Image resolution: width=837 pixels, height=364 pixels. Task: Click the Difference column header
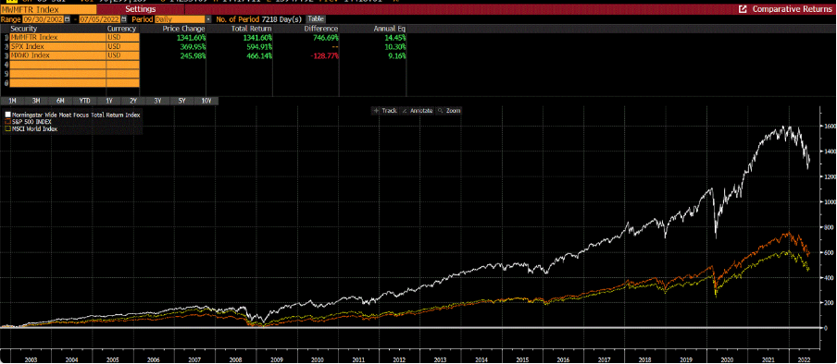pyautogui.click(x=320, y=29)
